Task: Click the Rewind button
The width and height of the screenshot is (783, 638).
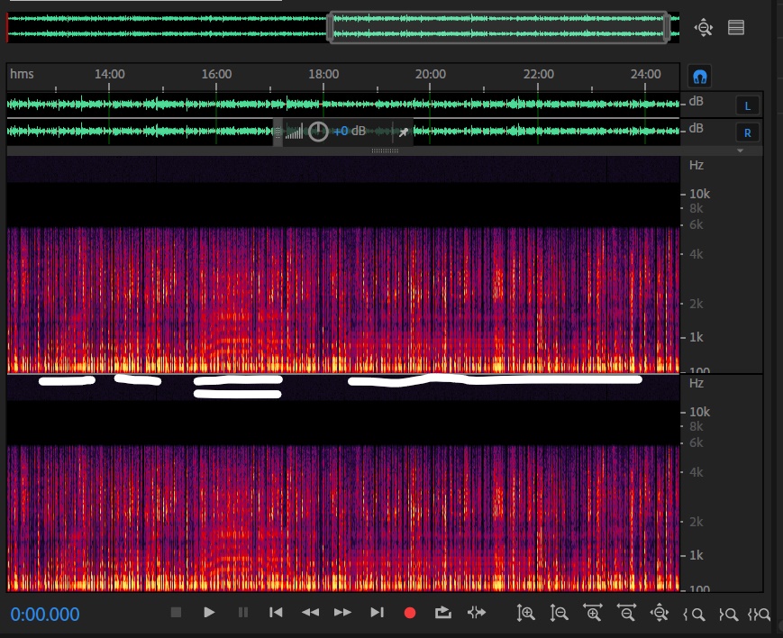Action: [x=310, y=613]
